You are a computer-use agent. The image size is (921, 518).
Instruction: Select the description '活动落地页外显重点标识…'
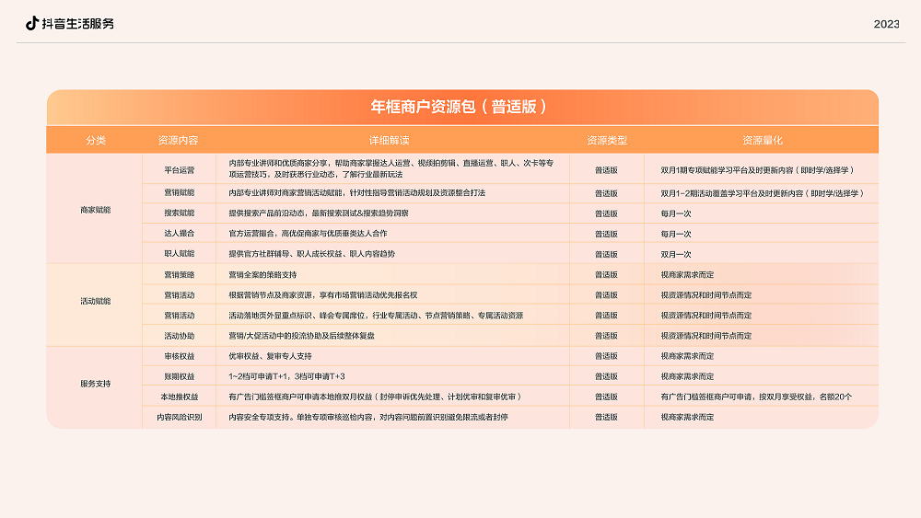[x=376, y=315]
